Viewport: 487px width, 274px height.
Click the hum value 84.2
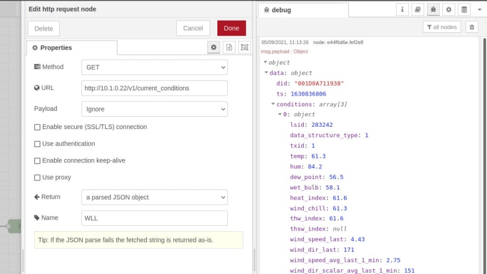(x=315, y=167)
